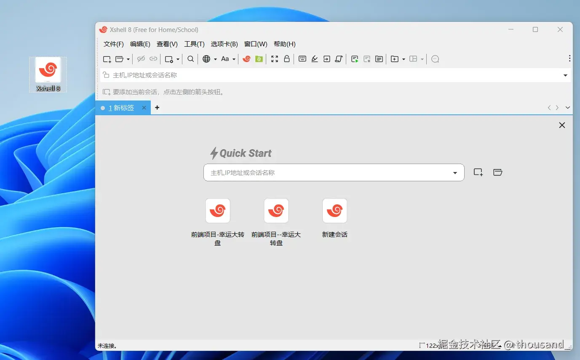
Task: Close the 1 新标签 tab
Action: pos(144,108)
